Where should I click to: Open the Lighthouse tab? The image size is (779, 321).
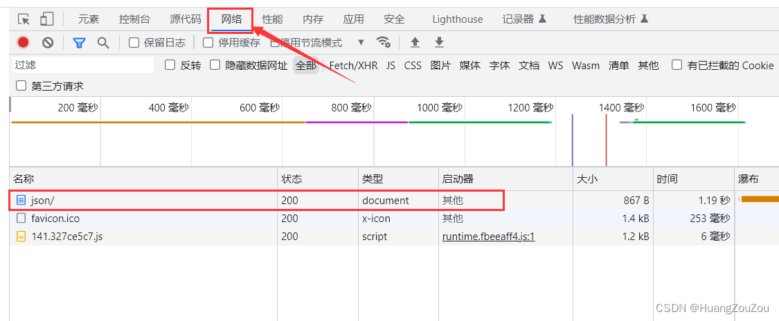(x=458, y=19)
